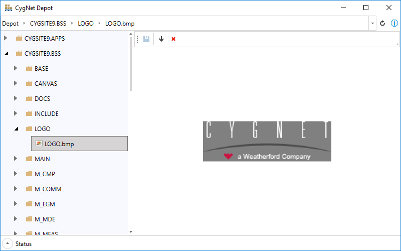Click the tree scrollbar down arrow
The height and width of the screenshot is (251, 401).
click(131, 232)
